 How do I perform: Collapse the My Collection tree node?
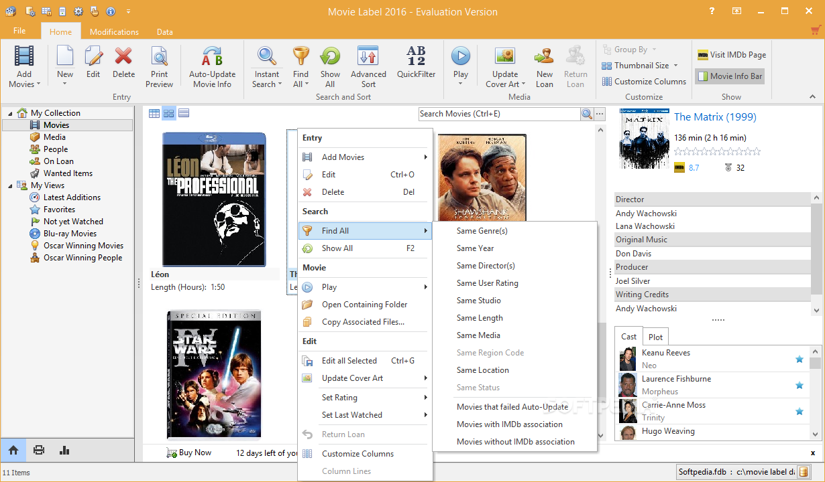tap(10, 113)
